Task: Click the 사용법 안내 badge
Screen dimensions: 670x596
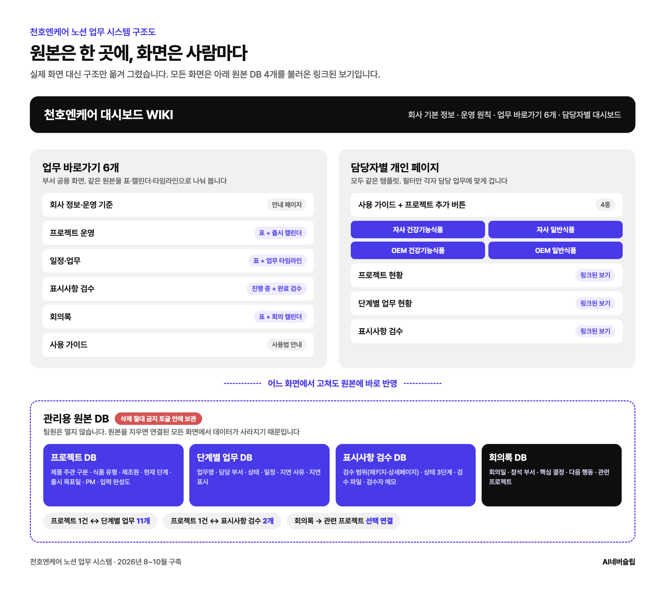Action: click(x=287, y=344)
